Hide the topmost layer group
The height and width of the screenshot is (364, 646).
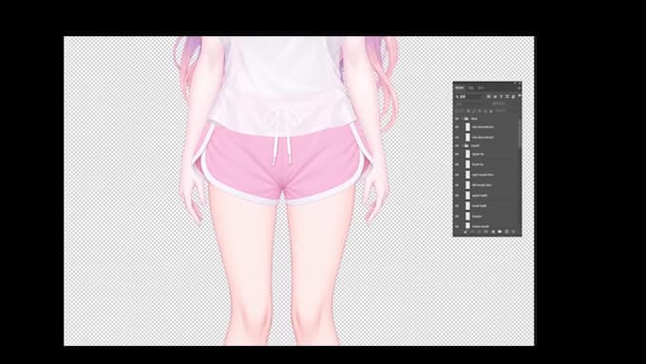tap(457, 119)
